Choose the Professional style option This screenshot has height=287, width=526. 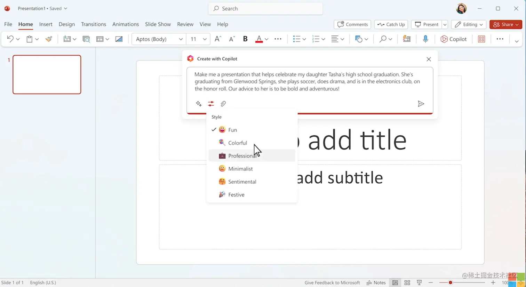click(252, 156)
